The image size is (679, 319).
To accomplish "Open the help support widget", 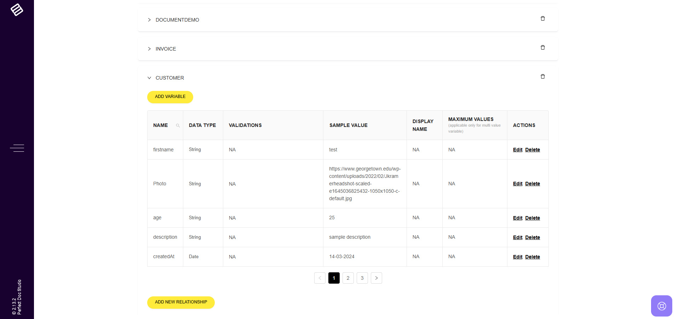I will (x=661, y=306).
